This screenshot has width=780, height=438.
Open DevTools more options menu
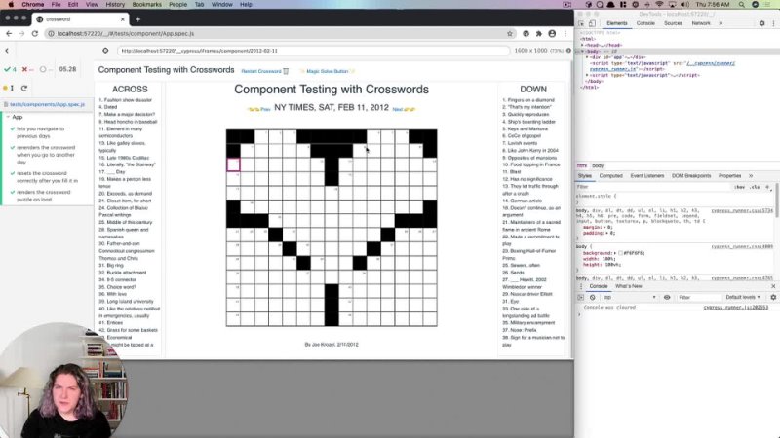coord(773,23)
